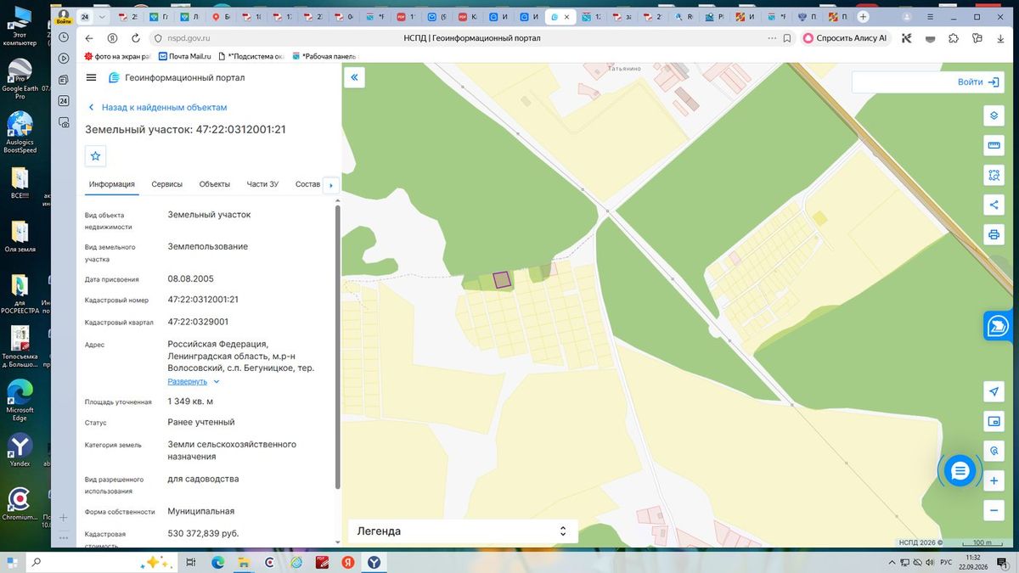Open browser extensions puzzle icon

[954, 38]
